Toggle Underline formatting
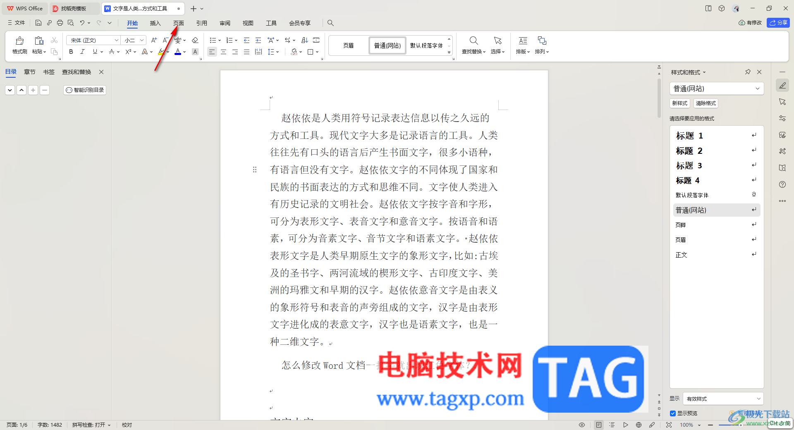The height and width of the screenshot is (430, 794). pos(95,52)
